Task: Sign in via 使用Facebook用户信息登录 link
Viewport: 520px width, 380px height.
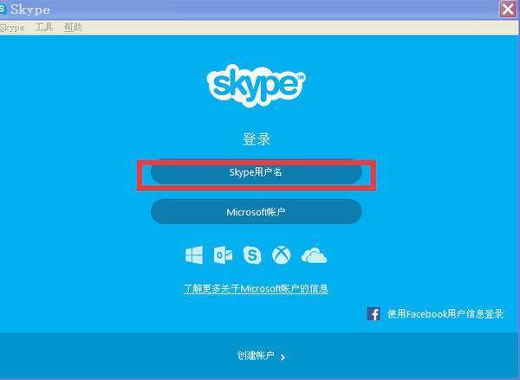Action: point(445,313)
